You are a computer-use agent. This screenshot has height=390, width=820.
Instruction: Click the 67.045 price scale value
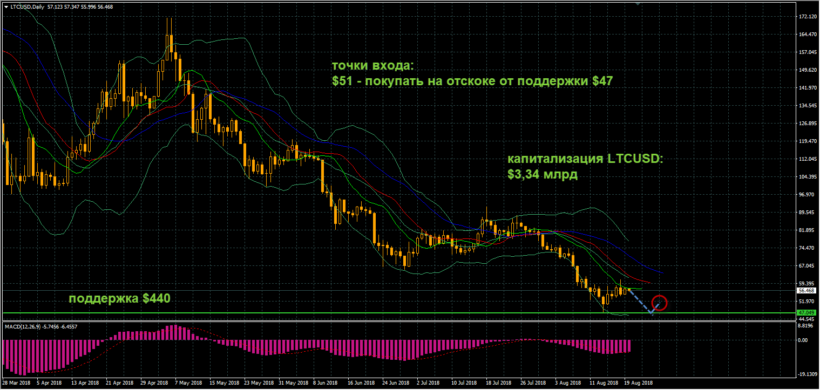[807, 266]
